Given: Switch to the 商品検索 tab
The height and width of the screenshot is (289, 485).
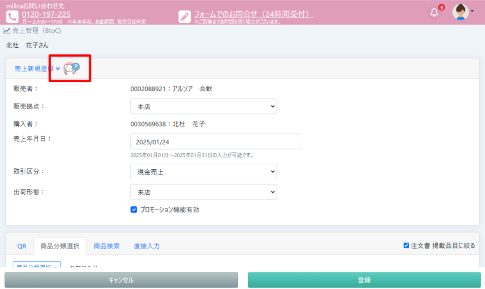Looking at the screenshot, I should point(107,246).
